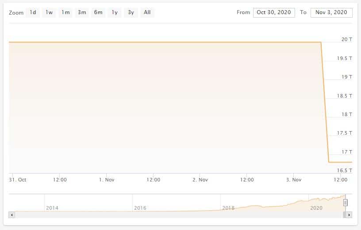Click the '1. Nov' axis label
Screen dimensions: 361x230
(x=107, y=180)
